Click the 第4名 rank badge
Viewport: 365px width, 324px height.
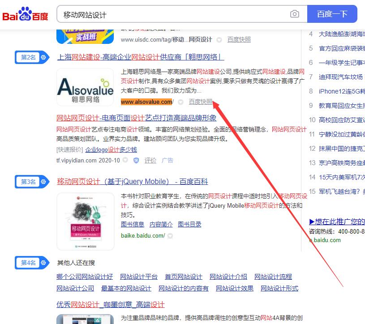pos(32,263)
